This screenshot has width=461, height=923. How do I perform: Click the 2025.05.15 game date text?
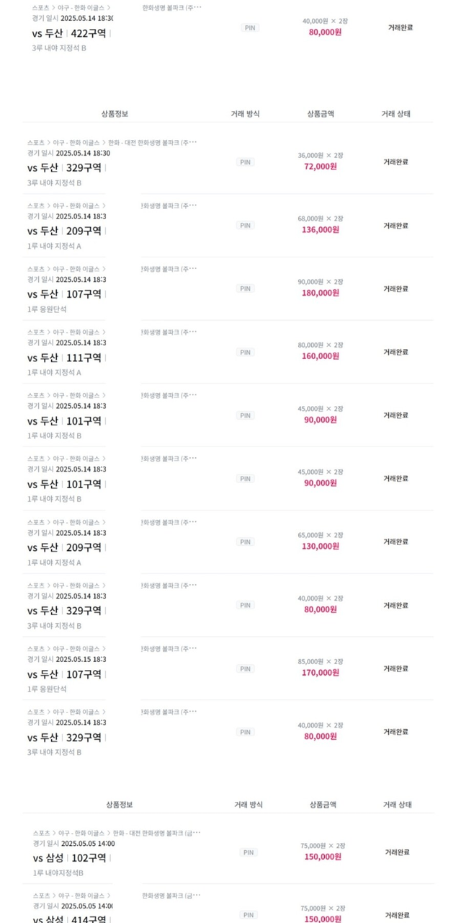[x=81, y=660]
